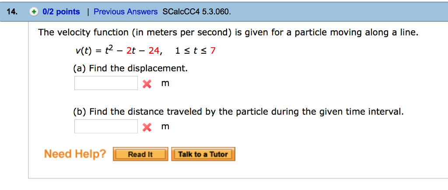Click the red 7 upper time bound

click(x=213, y=51)
